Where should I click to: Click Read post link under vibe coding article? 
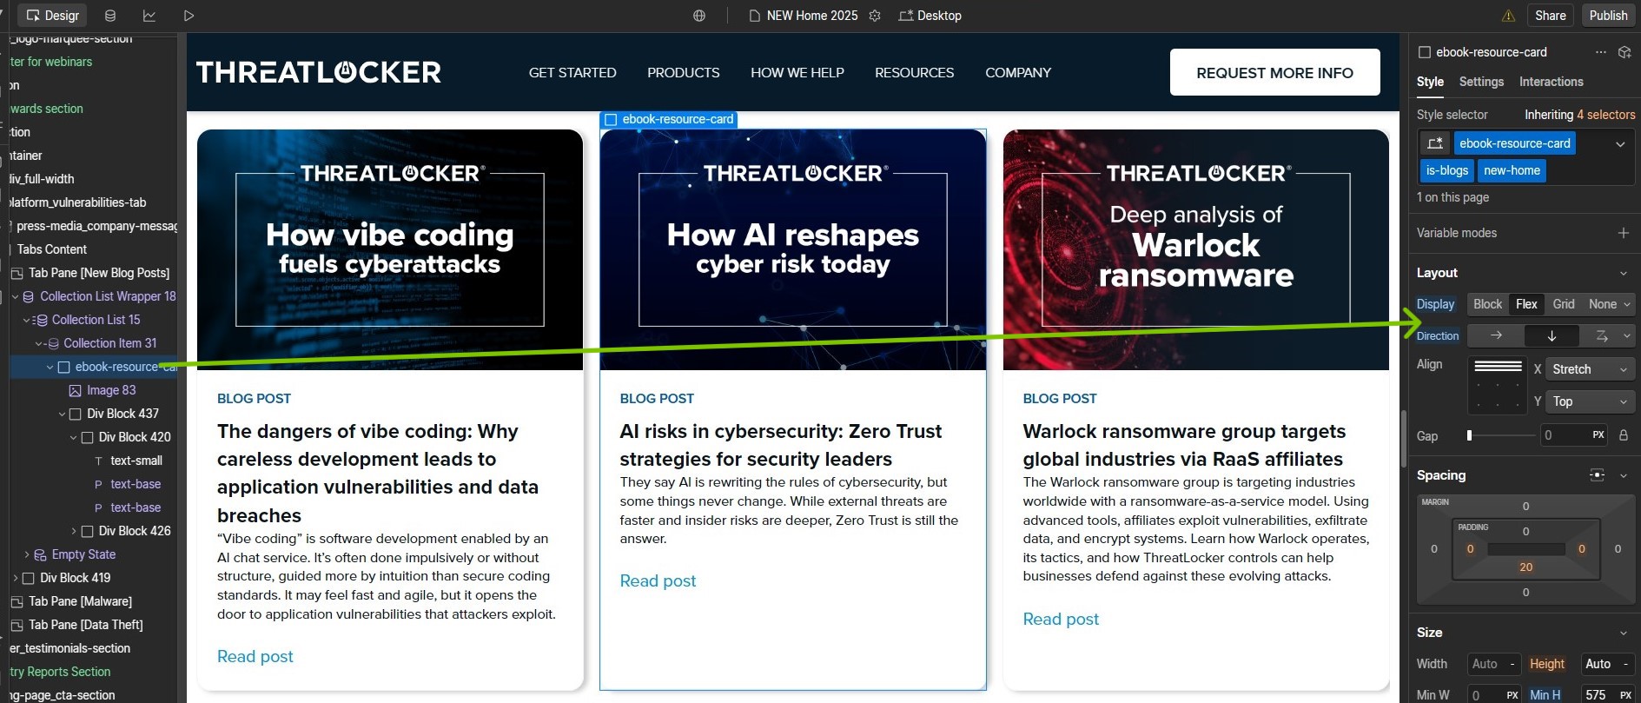click(255, 657)
